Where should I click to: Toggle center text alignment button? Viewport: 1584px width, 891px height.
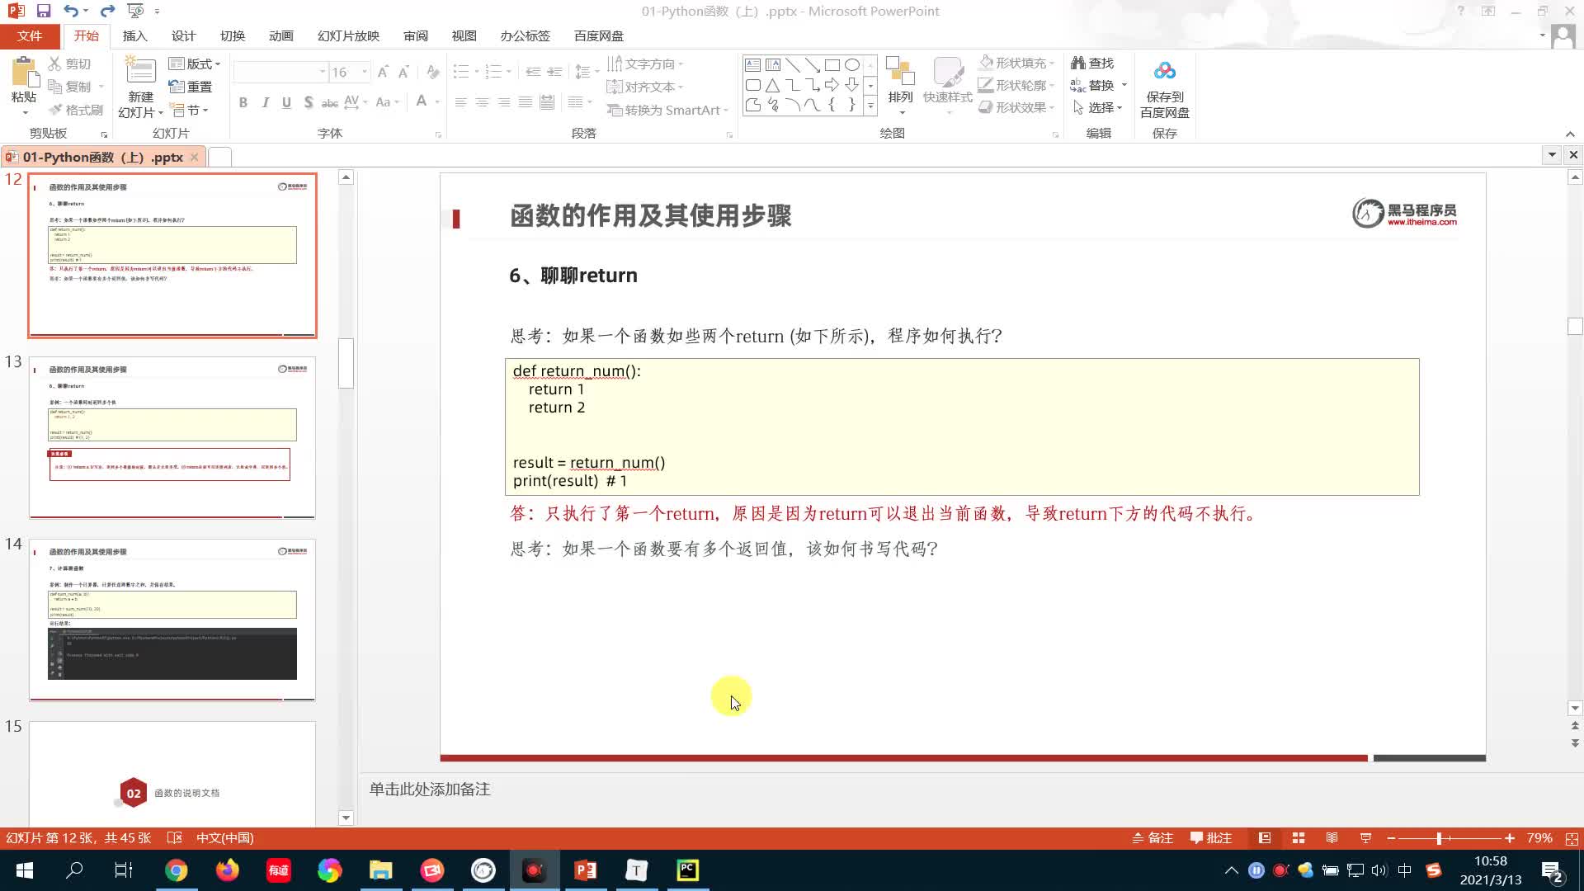[482, 102]
